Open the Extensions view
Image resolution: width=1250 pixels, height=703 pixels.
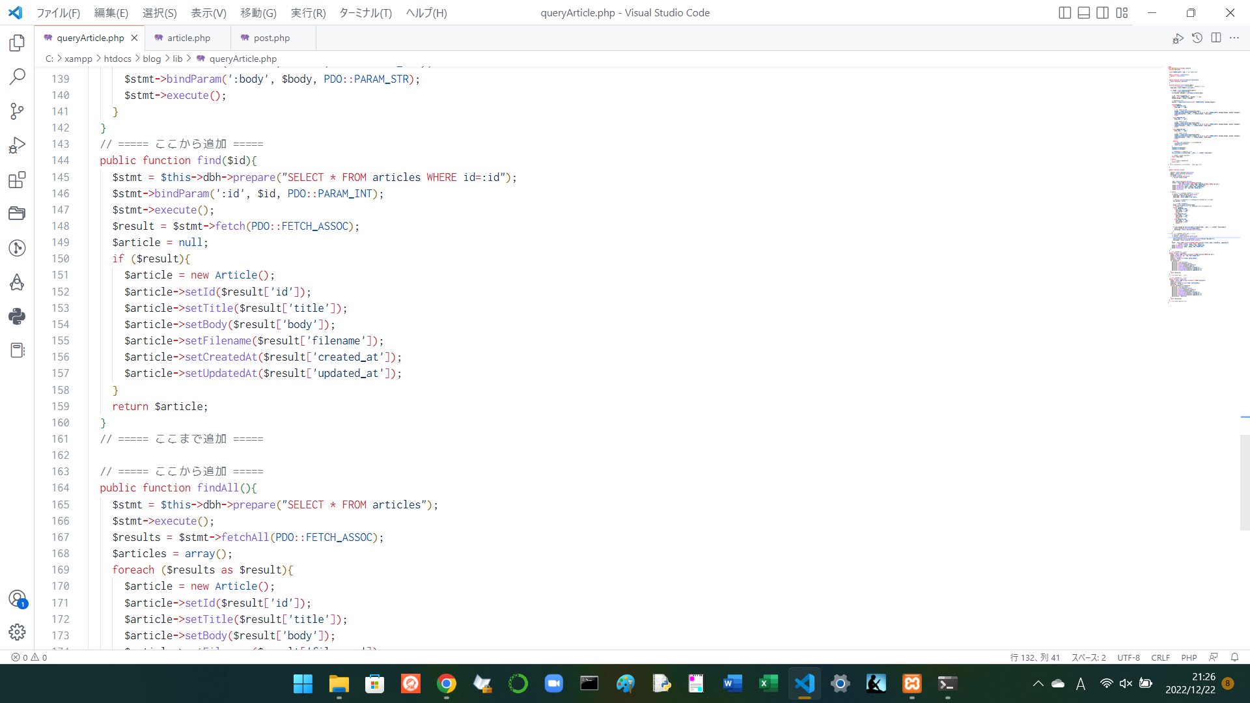coord(17,180)
